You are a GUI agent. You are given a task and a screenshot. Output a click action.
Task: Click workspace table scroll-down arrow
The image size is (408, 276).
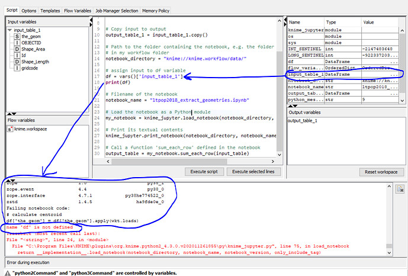pos(402,101)
